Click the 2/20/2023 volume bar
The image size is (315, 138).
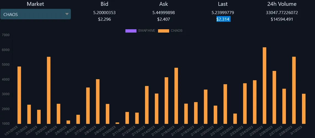pyautogui.click(x=215, y=115)
